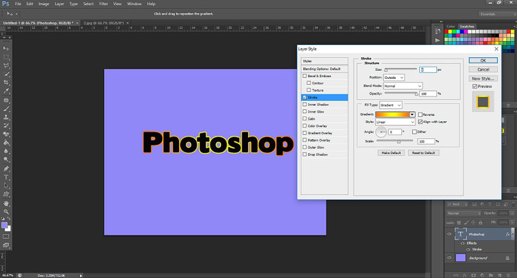Viewport: 517px width, 278px height.
Task: Hide the Background layer eye
Action: [449, 258]
